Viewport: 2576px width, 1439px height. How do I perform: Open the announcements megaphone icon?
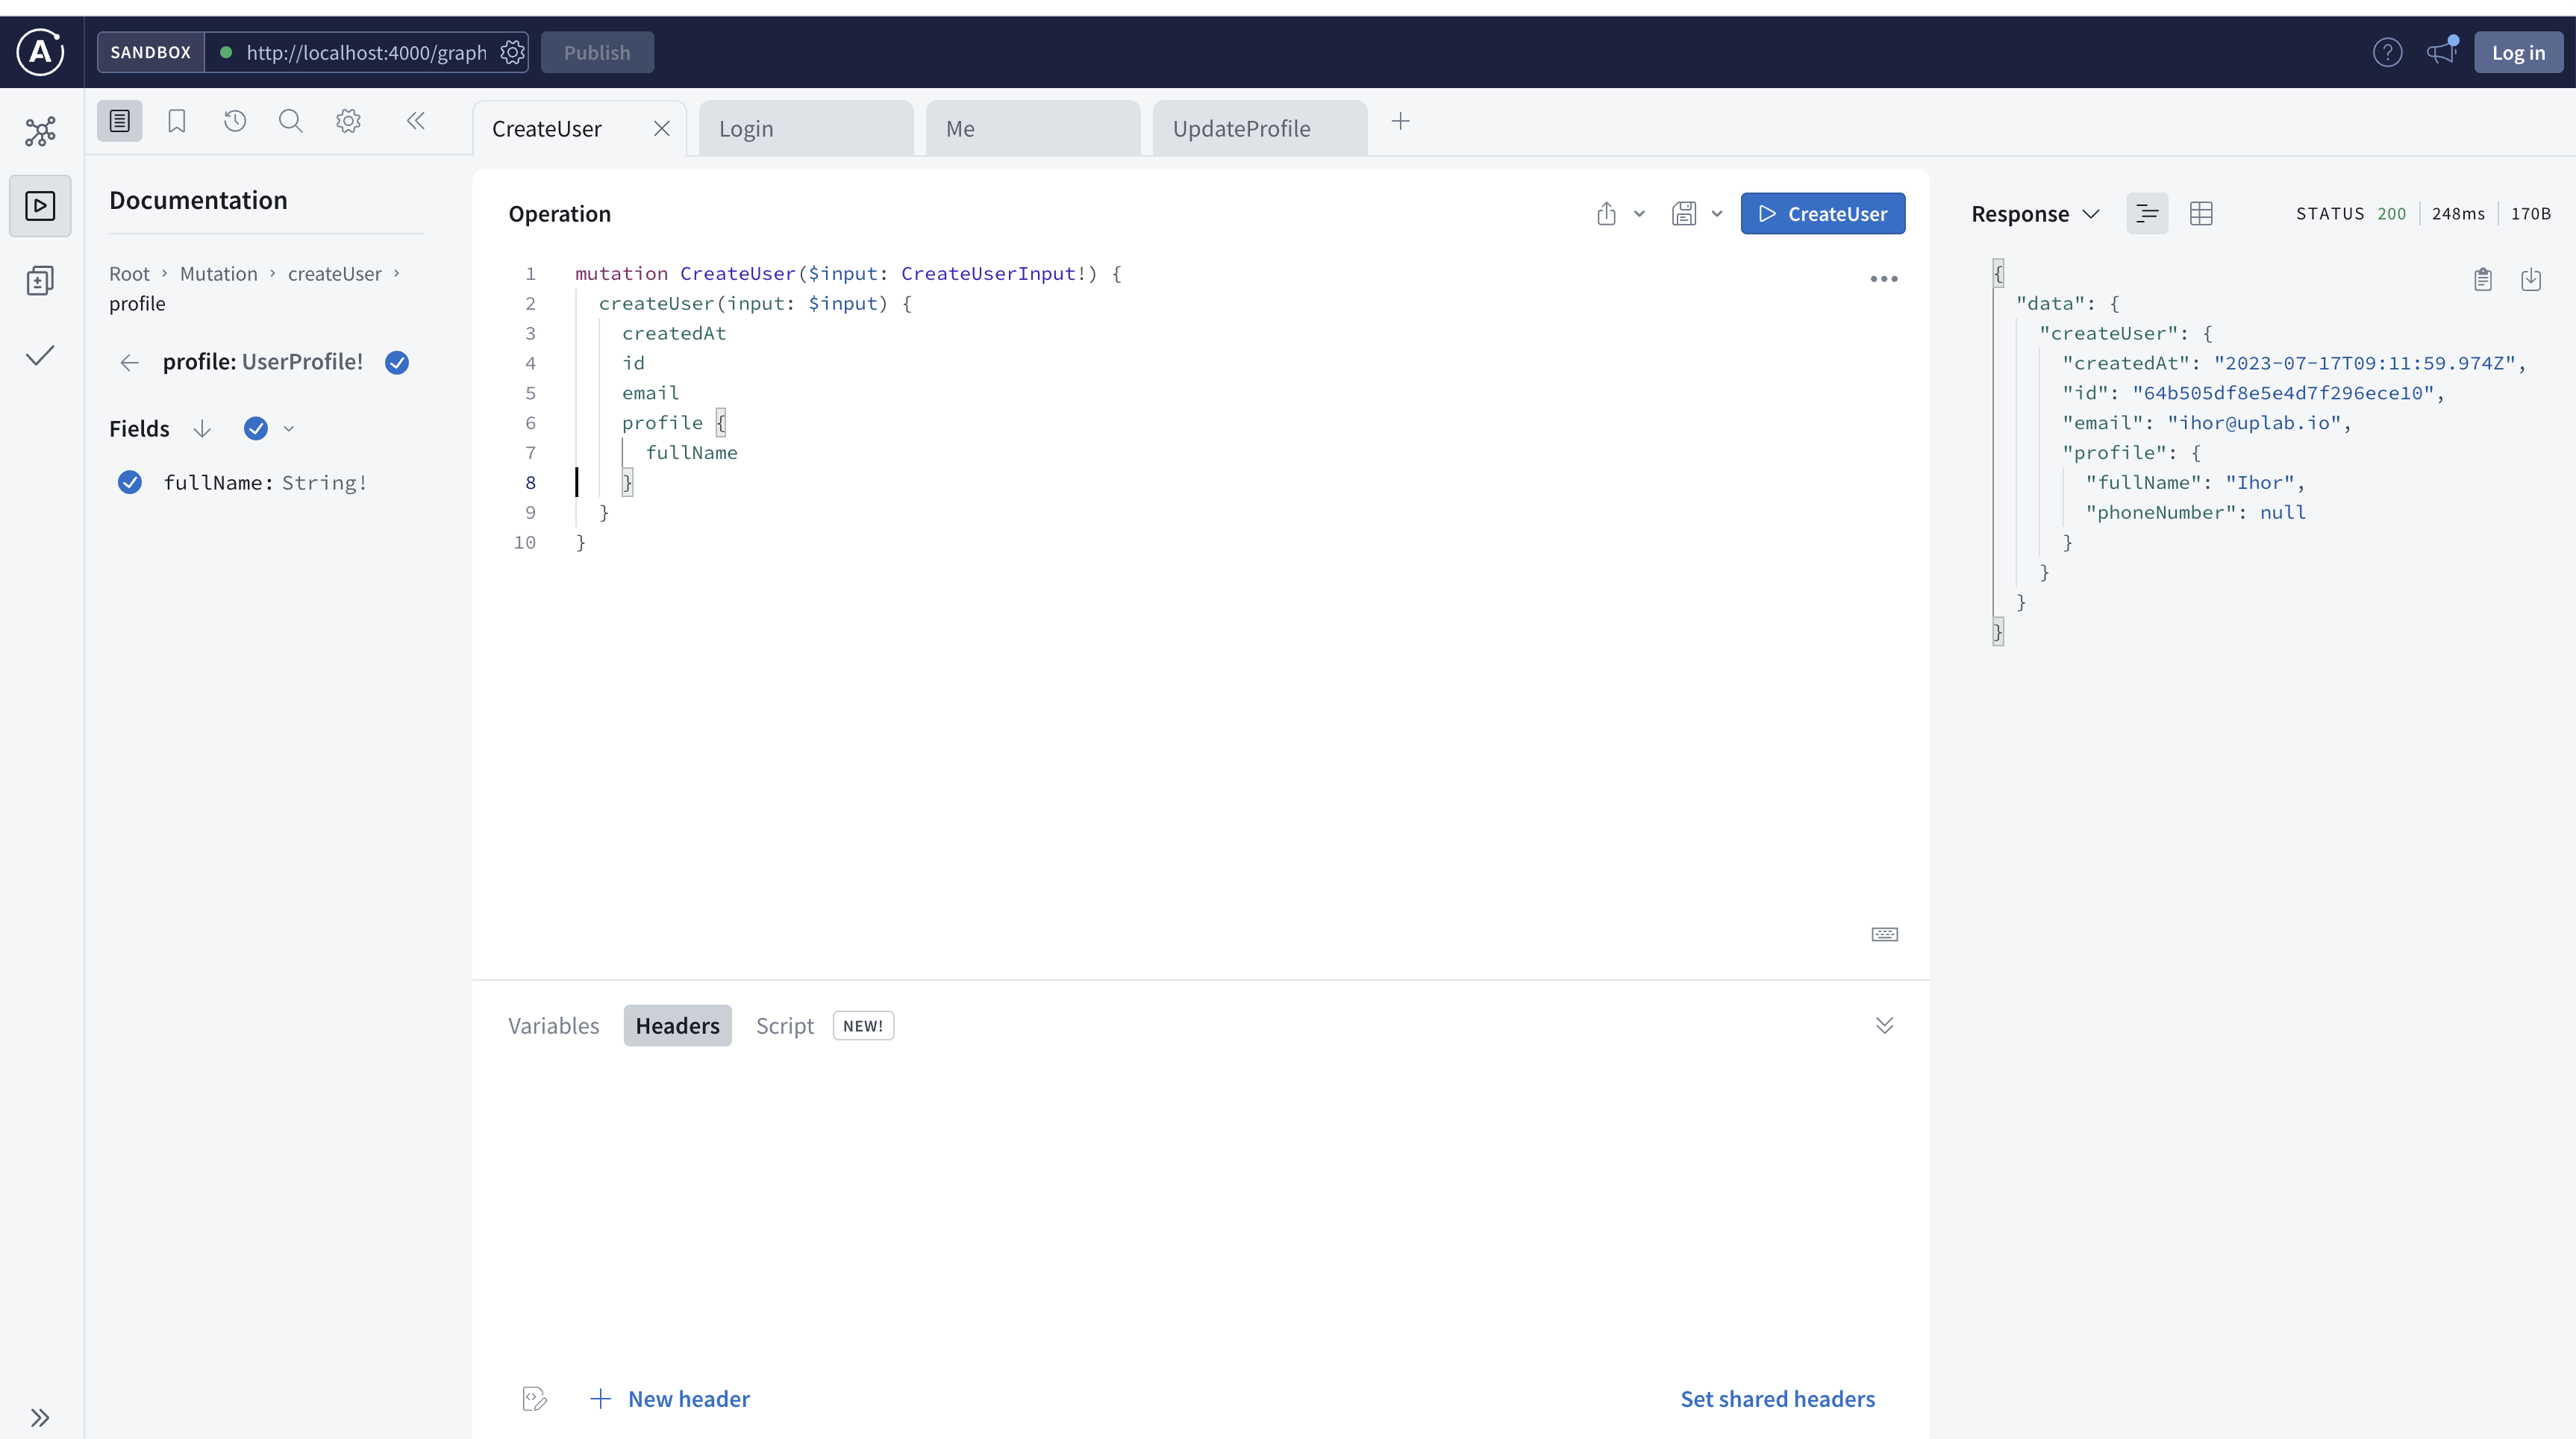(2441, 52)
